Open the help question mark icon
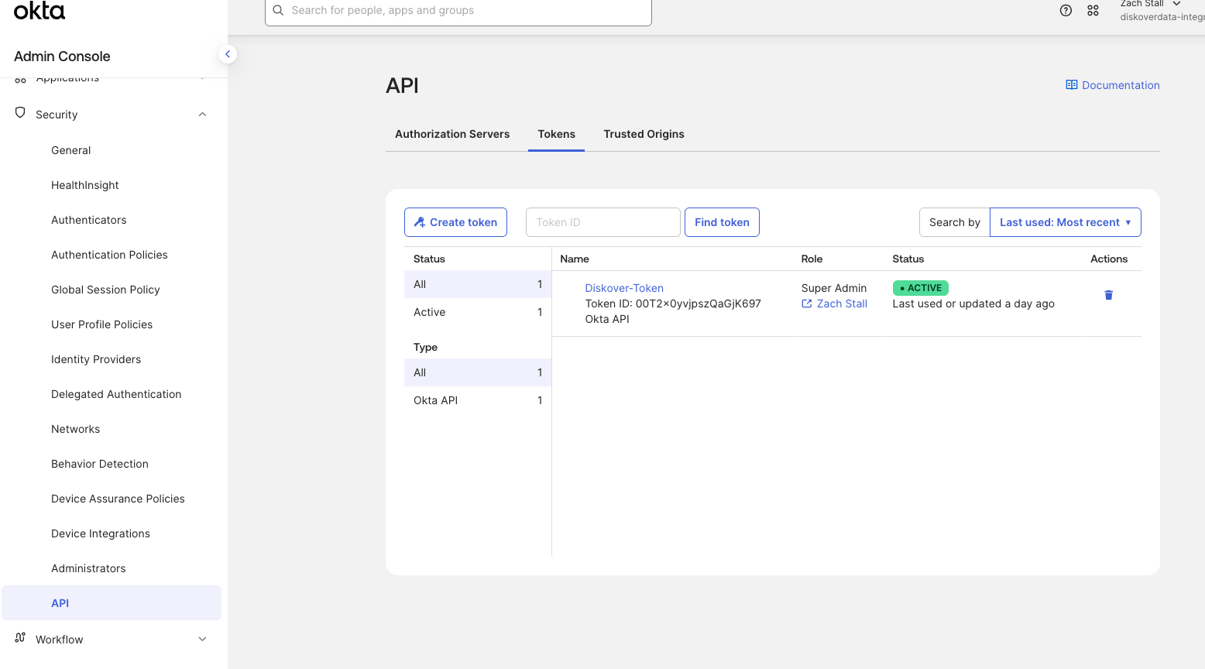Image resolution: width=1205 pixels, height=669 pixels. 1066,10
